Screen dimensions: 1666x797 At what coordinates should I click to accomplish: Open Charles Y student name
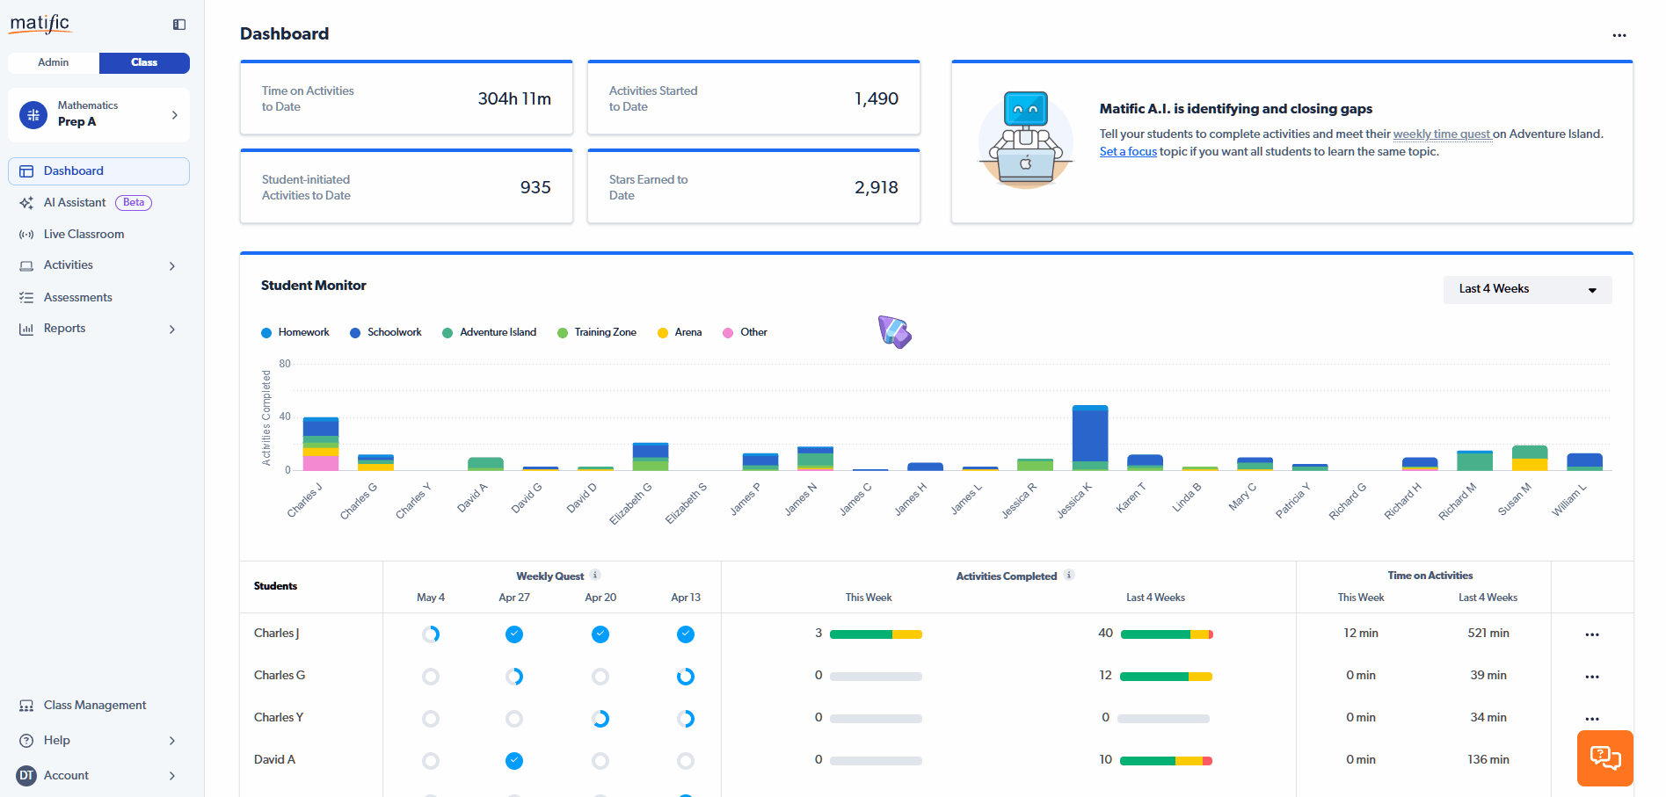[279, 718]
